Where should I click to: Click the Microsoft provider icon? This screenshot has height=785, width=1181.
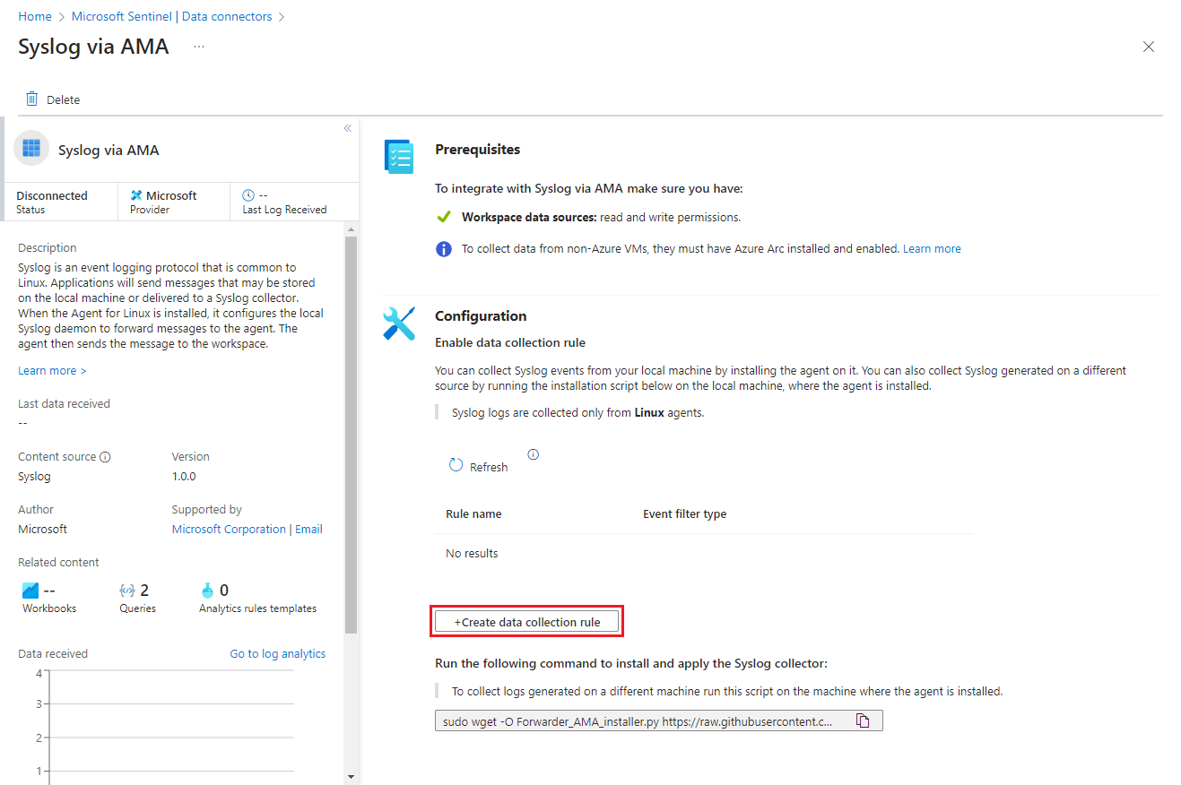[136, 195]
